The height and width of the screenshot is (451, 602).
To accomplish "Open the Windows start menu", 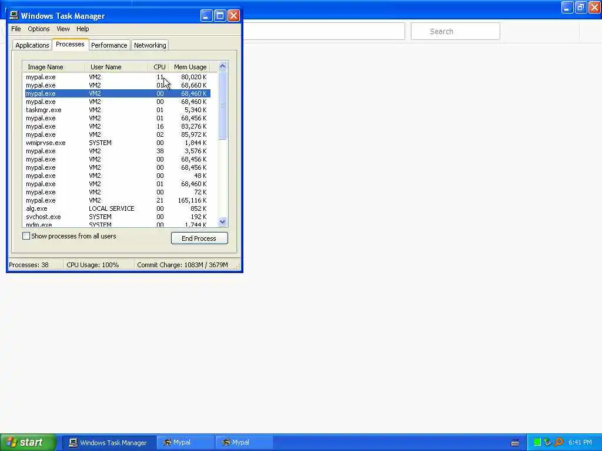I will (x=27, y=442).
